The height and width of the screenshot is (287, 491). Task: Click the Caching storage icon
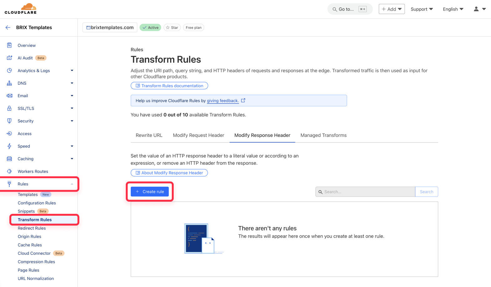pyautogui.click(x=9, y=159)
